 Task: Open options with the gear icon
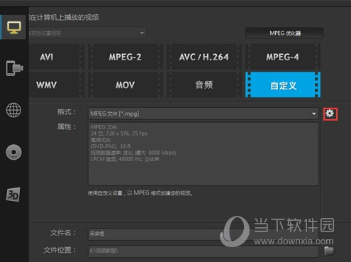tap(330, 114)
